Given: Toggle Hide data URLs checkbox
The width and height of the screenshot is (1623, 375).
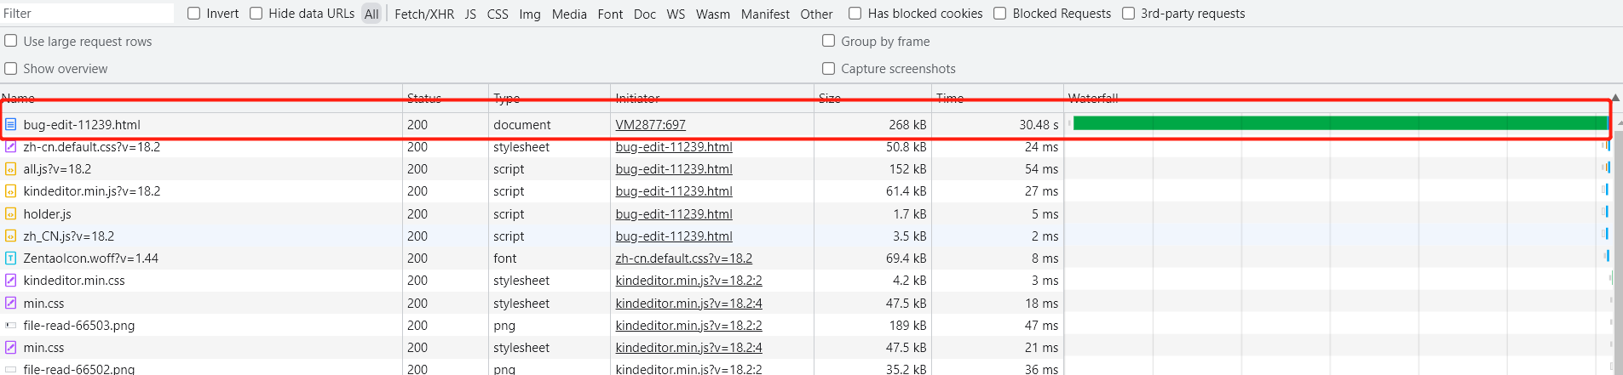Looking at the screenshot, I should click(x=256, y=14).
